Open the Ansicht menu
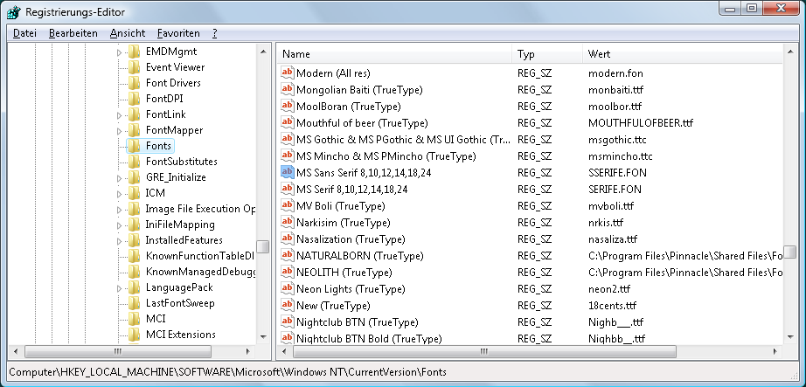 (128, 33)
